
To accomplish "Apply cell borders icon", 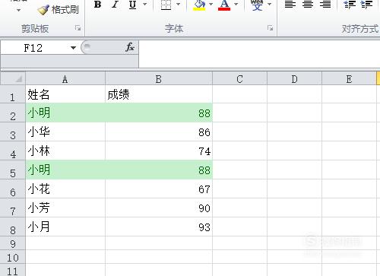I will 166,5.
